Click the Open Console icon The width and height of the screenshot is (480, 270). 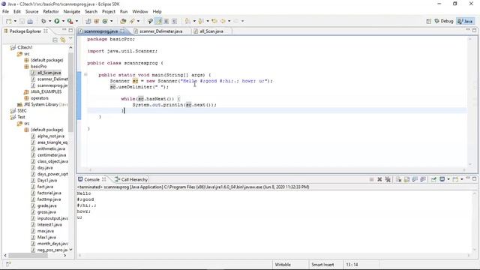click(455, 179)
